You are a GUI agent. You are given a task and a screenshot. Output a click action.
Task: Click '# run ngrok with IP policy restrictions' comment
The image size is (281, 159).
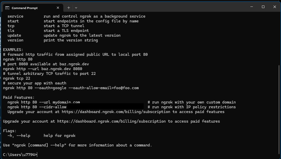(x=192, y=107)
